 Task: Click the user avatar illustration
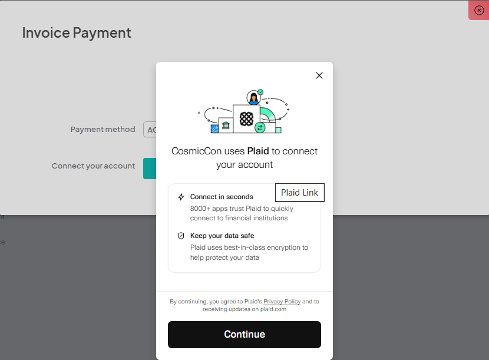(253, 98)
